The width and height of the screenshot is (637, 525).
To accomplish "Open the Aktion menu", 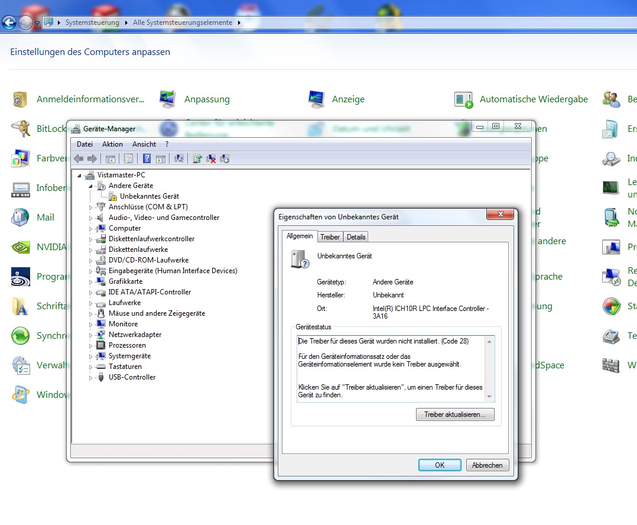I will (x=112, y=144).
